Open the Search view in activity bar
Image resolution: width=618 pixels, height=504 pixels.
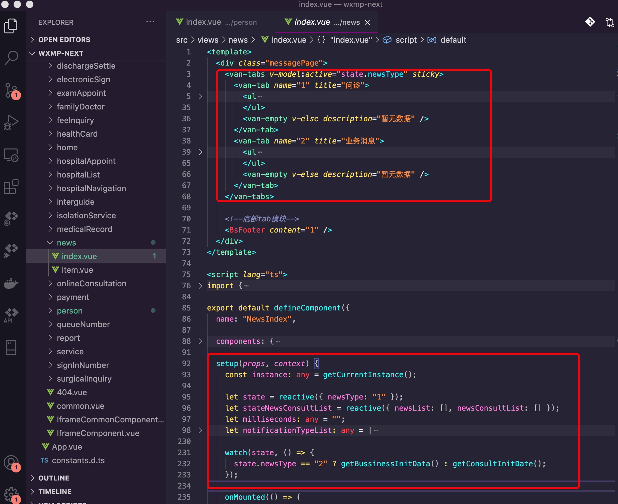click(11, 58)
